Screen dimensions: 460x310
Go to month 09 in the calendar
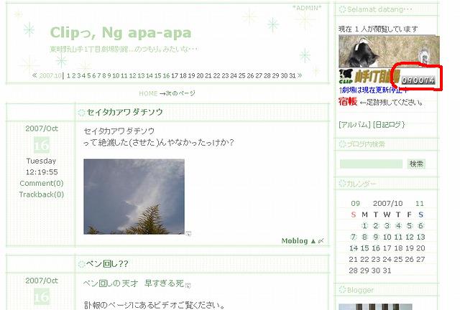pyautogui.click(x=355, y=203)
